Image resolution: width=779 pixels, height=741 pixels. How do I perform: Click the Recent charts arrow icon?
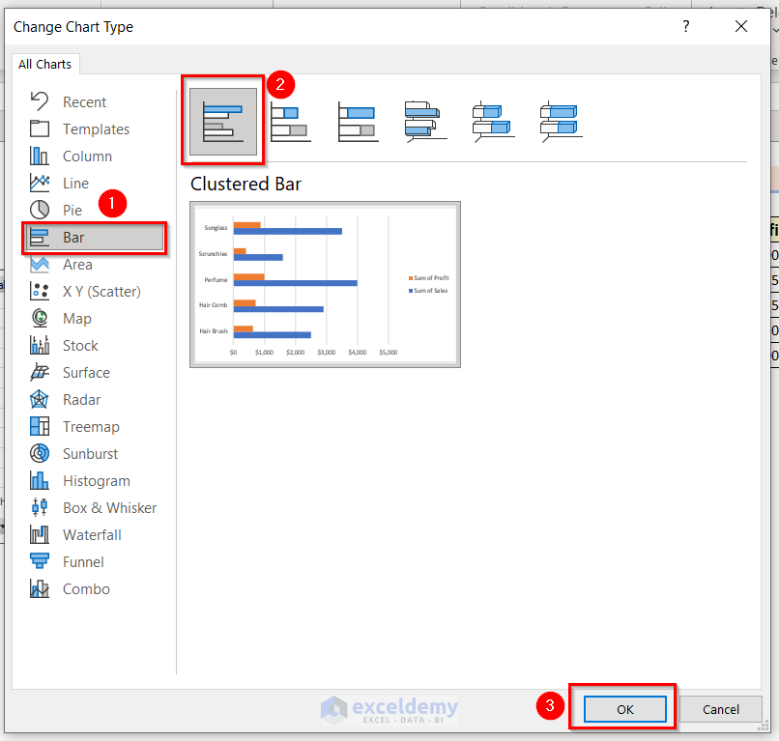click(x=40, y=101)
